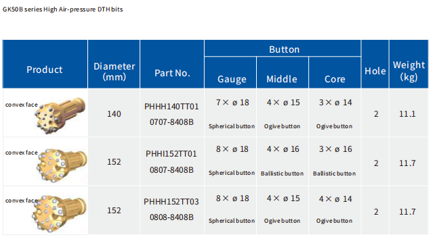Select the Diameter (mm) column header
437x243 pixels.
[x=115, y=72]
